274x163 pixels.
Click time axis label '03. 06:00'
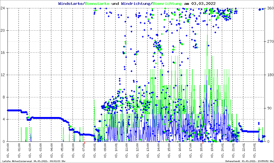click(x=73, y=151)
